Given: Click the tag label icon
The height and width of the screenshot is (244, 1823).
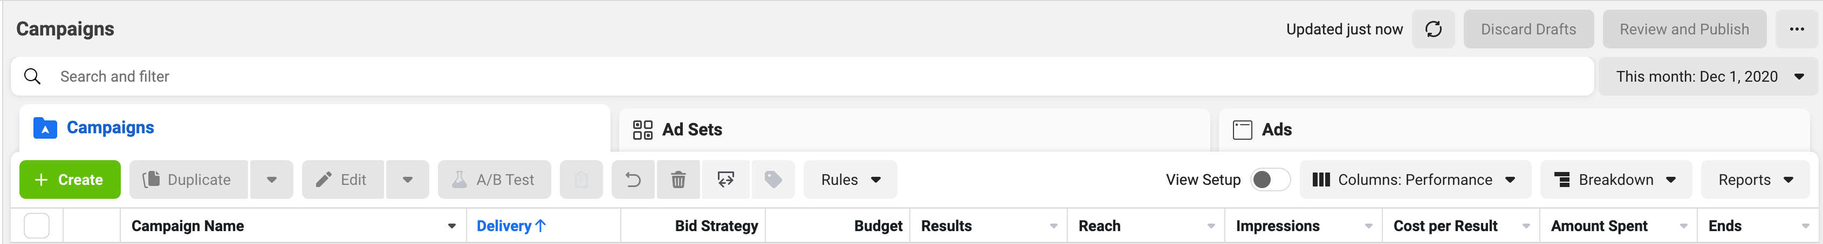Looking at the screenshot, I should pos(773,180).
